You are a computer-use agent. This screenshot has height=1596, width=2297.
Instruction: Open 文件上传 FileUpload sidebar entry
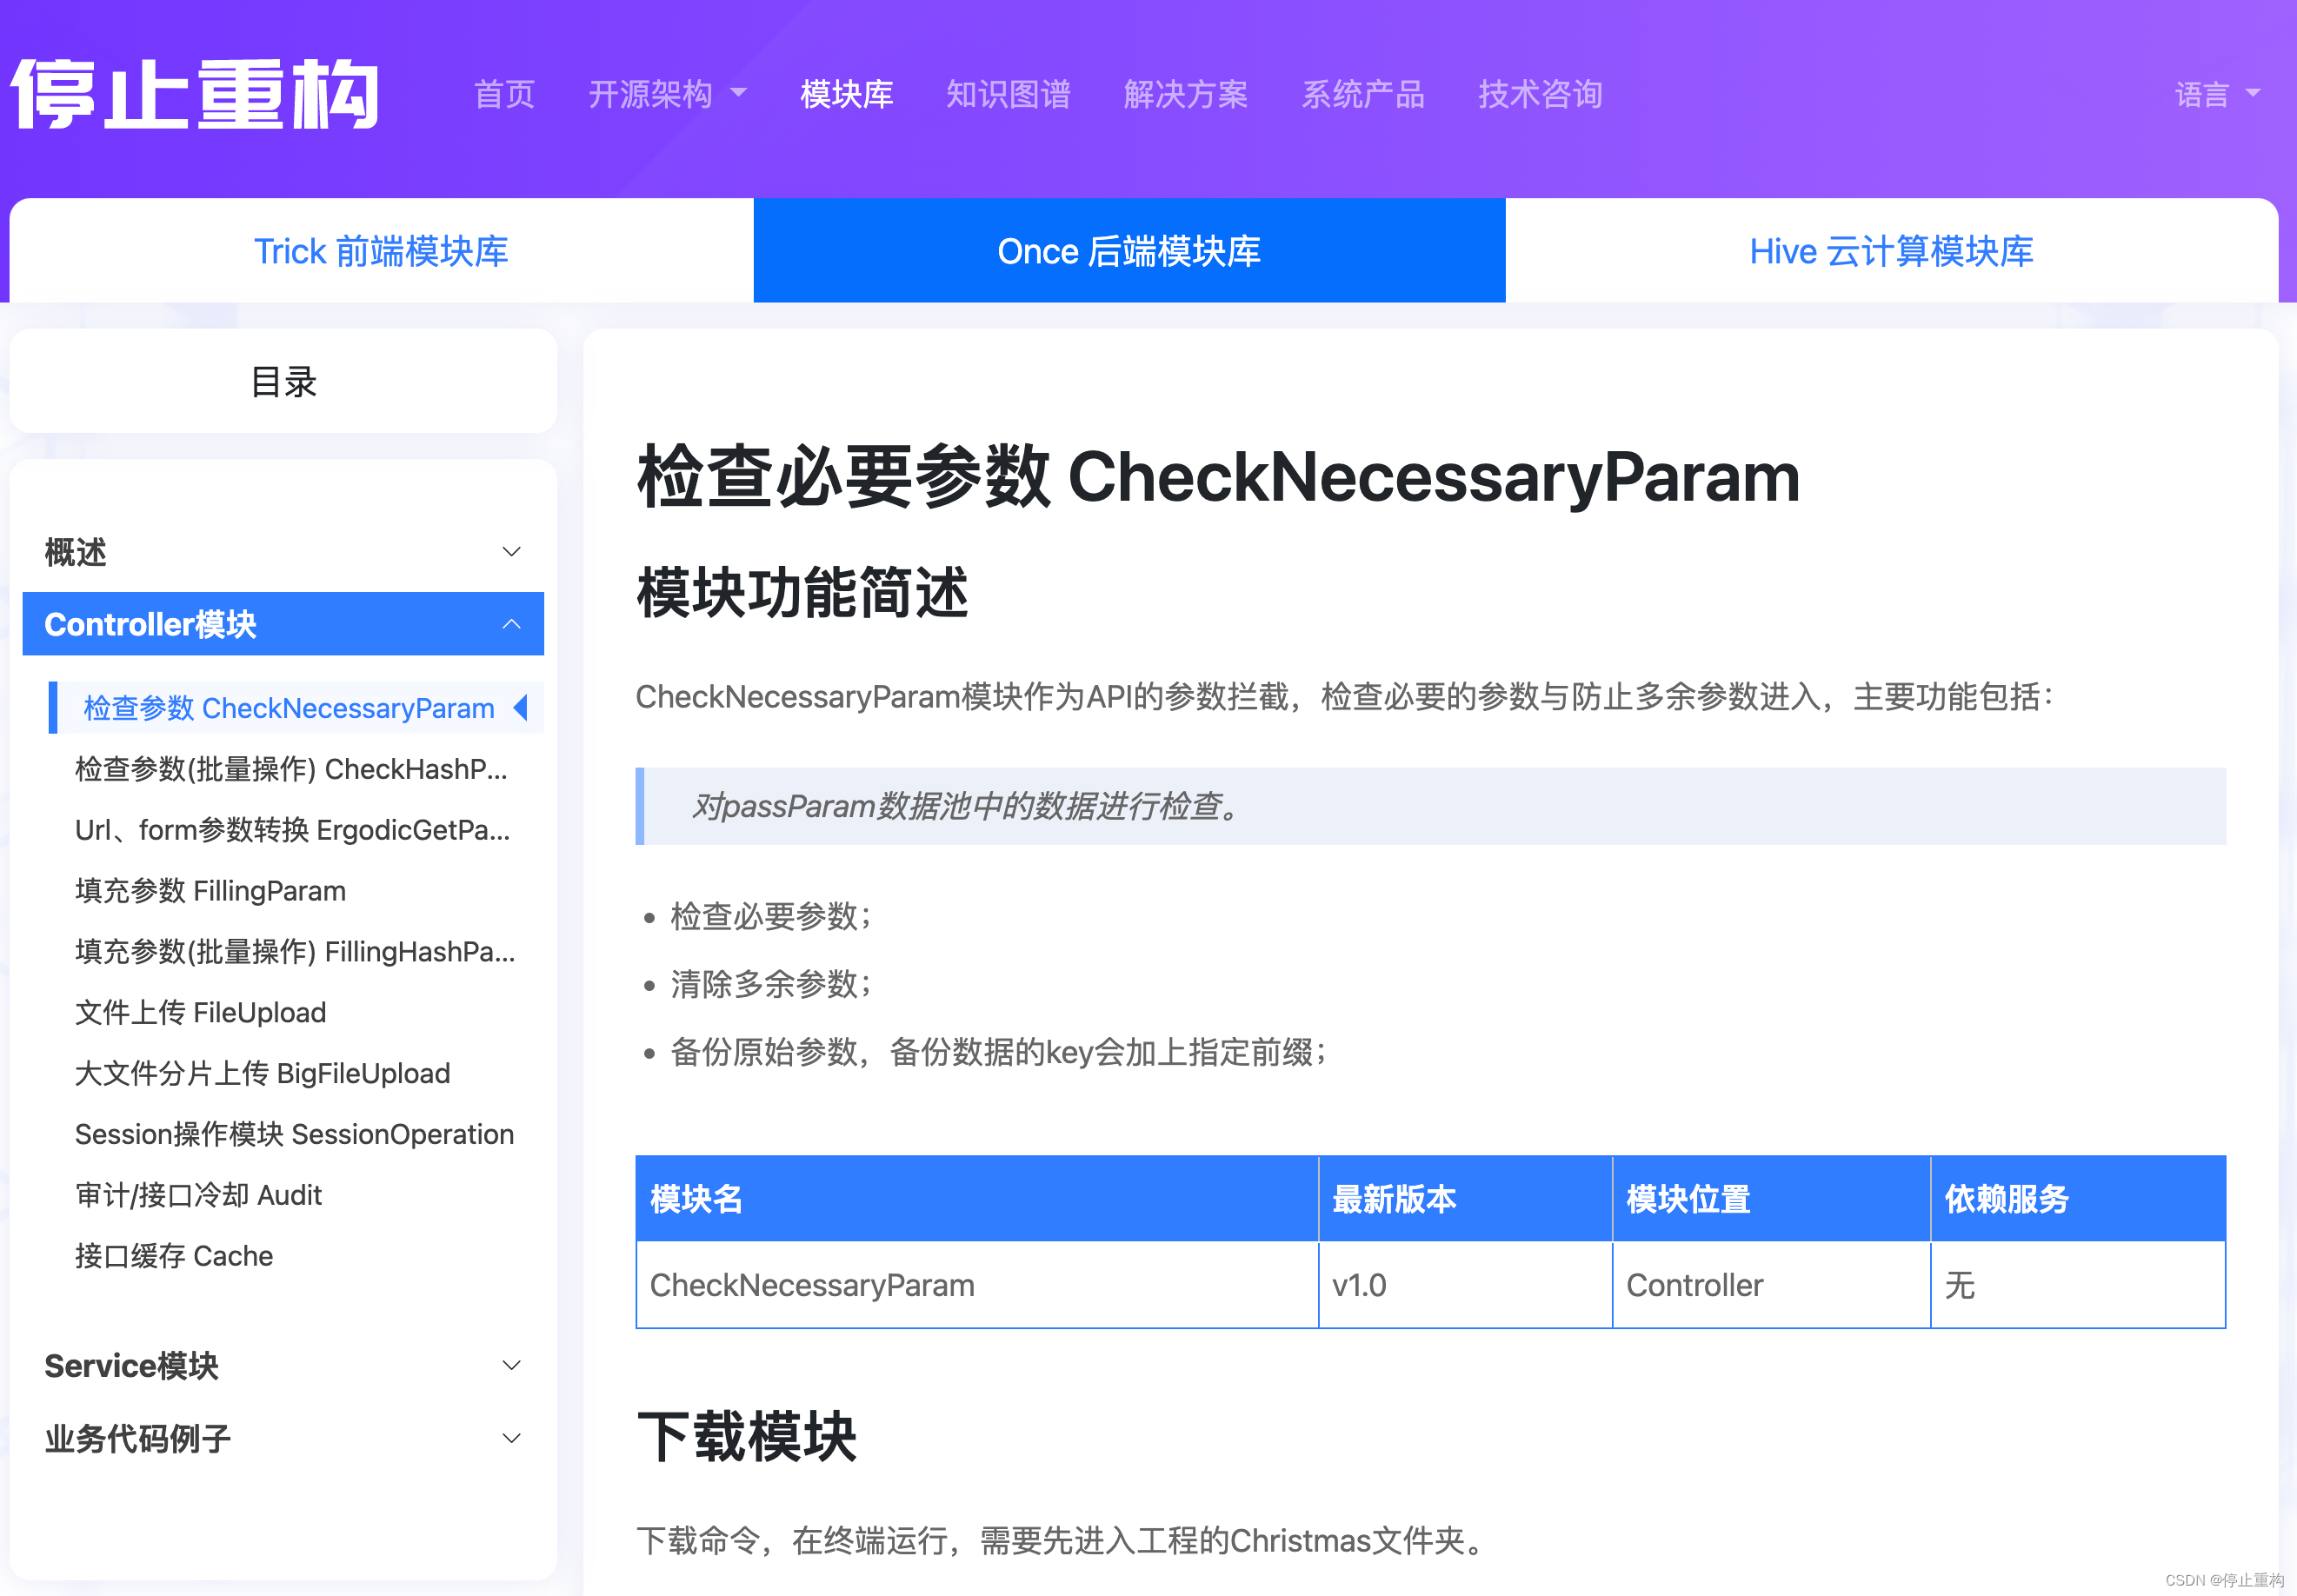[x=200, y=1012]
